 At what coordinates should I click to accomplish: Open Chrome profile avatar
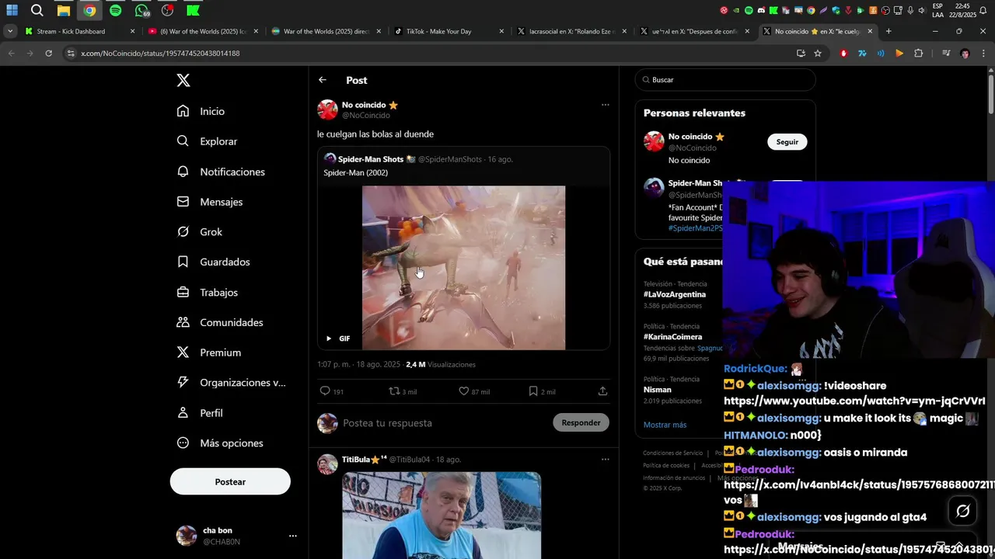click(965, 53)
